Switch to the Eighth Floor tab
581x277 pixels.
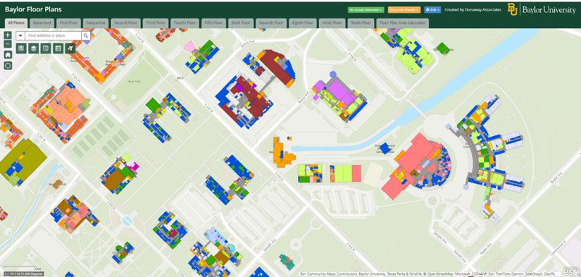pyautogui.click(x=302, y=23)
